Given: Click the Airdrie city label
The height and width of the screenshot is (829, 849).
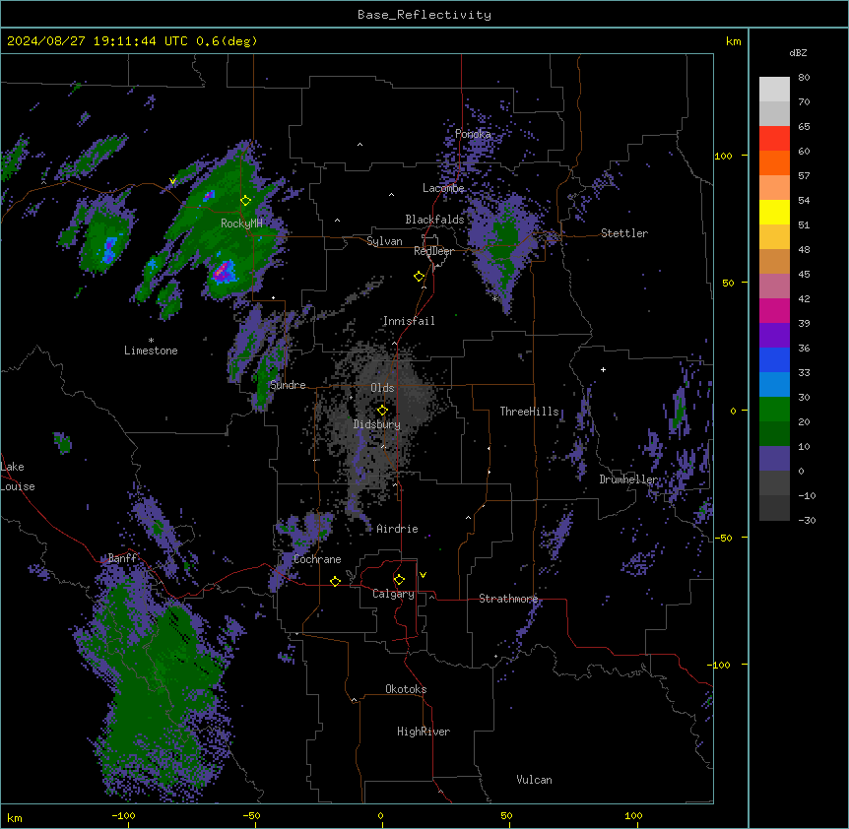Looking at the screenshot, I should click(x=397, y=529).
